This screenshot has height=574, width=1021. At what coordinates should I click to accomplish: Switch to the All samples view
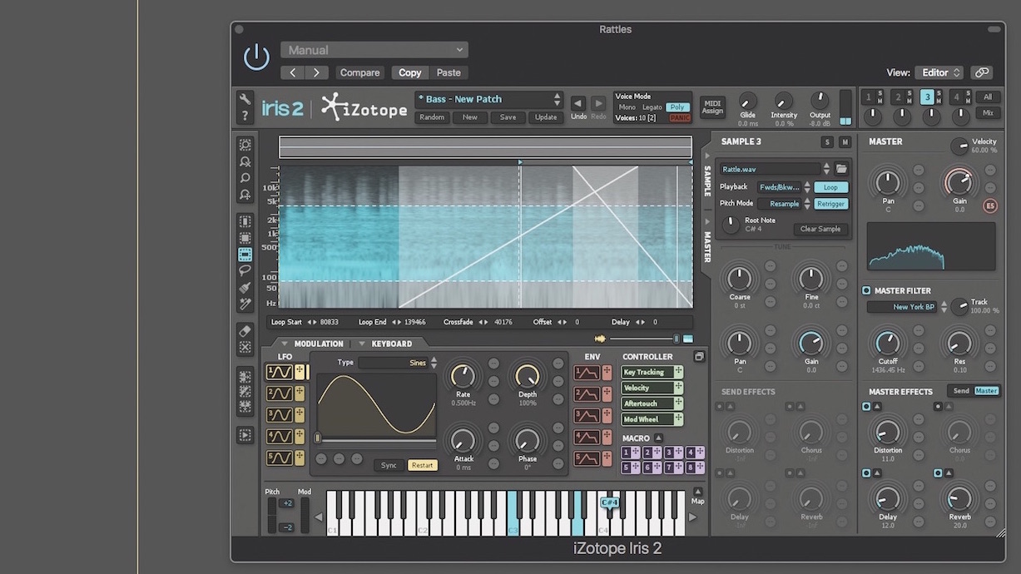coord(988,96)
